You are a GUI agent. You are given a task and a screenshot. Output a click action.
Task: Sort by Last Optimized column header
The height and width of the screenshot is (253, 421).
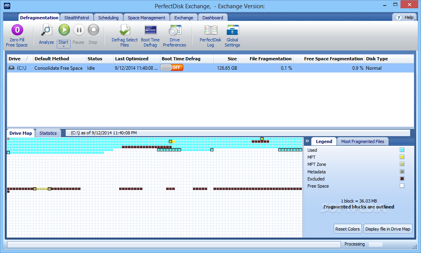tap(137, 59)
